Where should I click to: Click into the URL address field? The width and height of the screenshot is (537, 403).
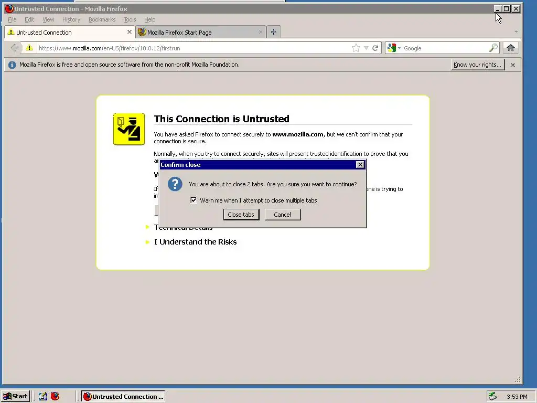coord(194,48)
